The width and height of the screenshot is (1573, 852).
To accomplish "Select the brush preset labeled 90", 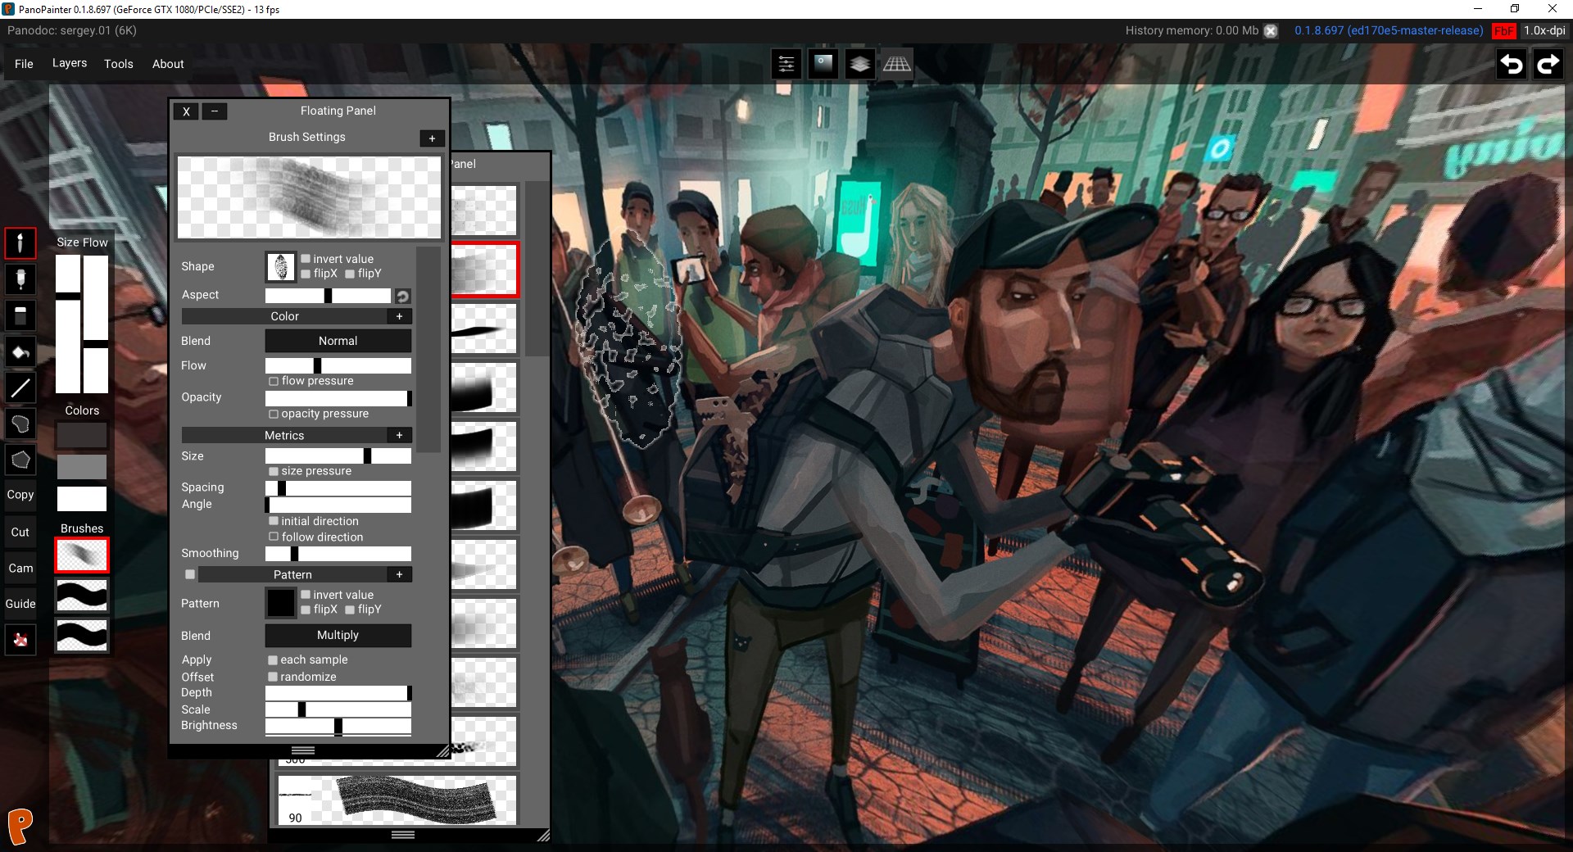I will click(397, 800).
